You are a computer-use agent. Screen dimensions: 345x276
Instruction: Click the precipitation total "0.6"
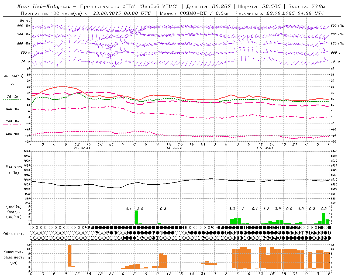coord(289,209)
